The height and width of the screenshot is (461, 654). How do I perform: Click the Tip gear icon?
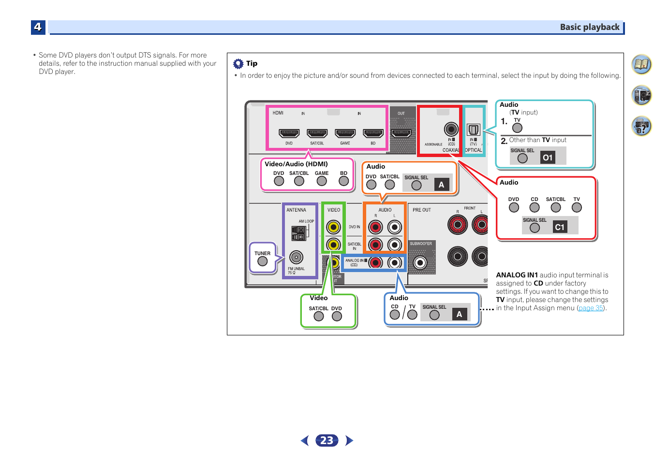coord(238,64)
